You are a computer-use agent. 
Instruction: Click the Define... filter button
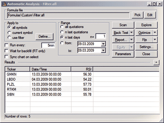[x=45, y=37]
